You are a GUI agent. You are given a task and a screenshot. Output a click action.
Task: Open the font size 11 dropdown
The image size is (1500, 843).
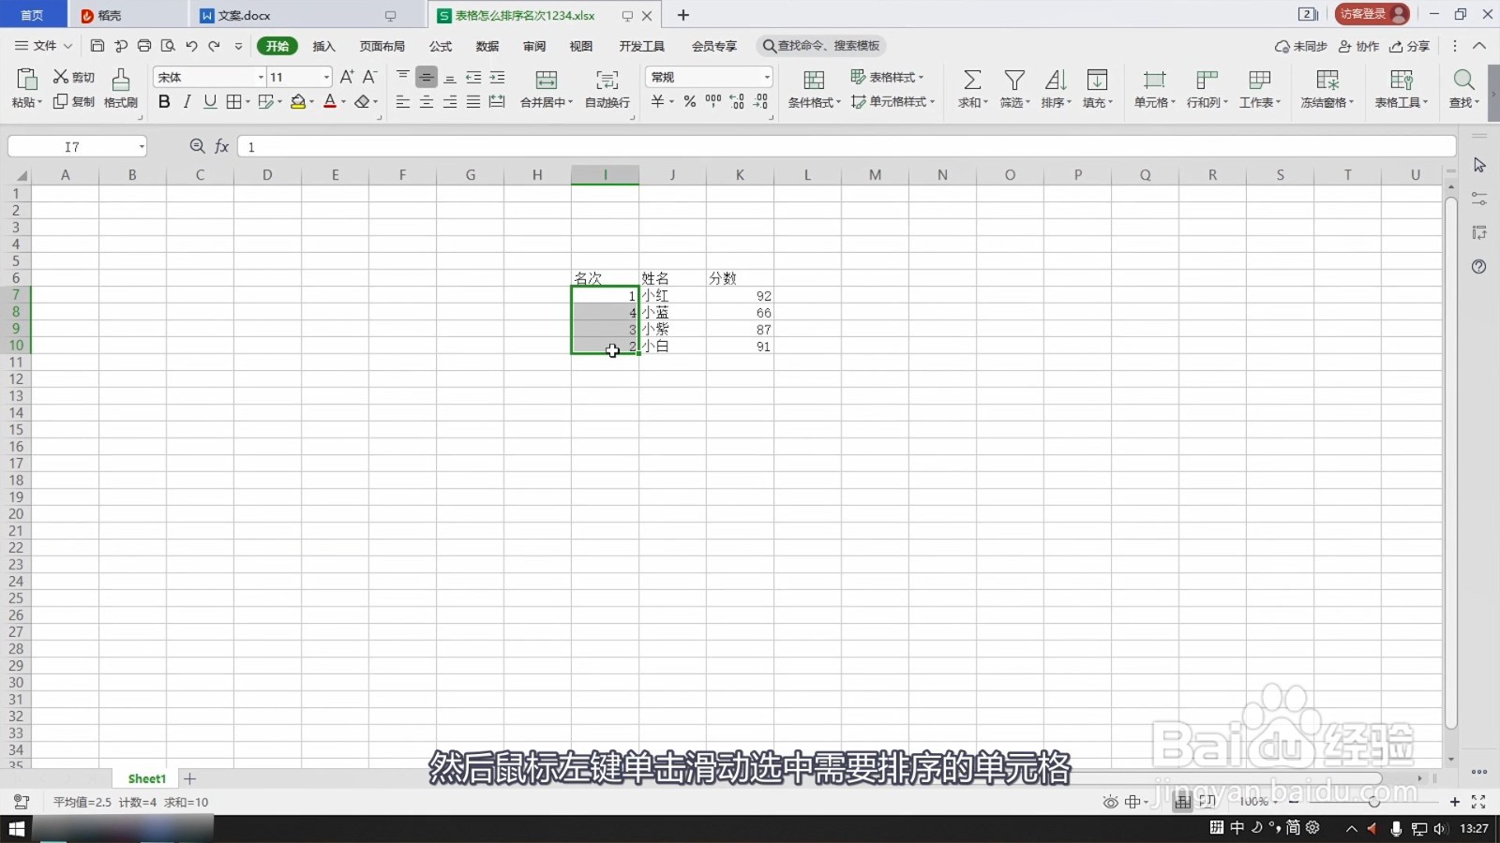pos(326,77)
